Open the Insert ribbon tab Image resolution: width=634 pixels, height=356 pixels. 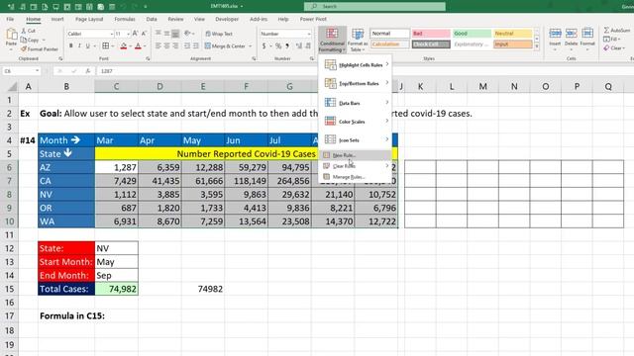[x=57, y=19]
